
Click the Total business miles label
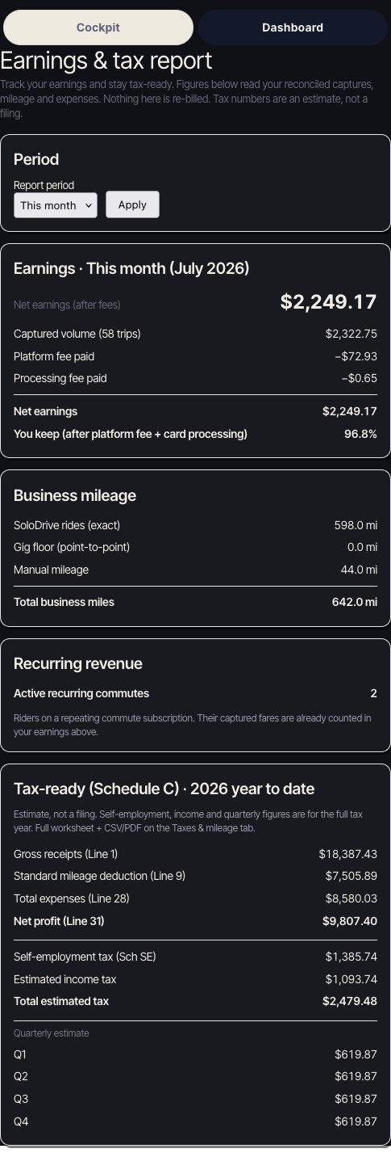[64, 602]
